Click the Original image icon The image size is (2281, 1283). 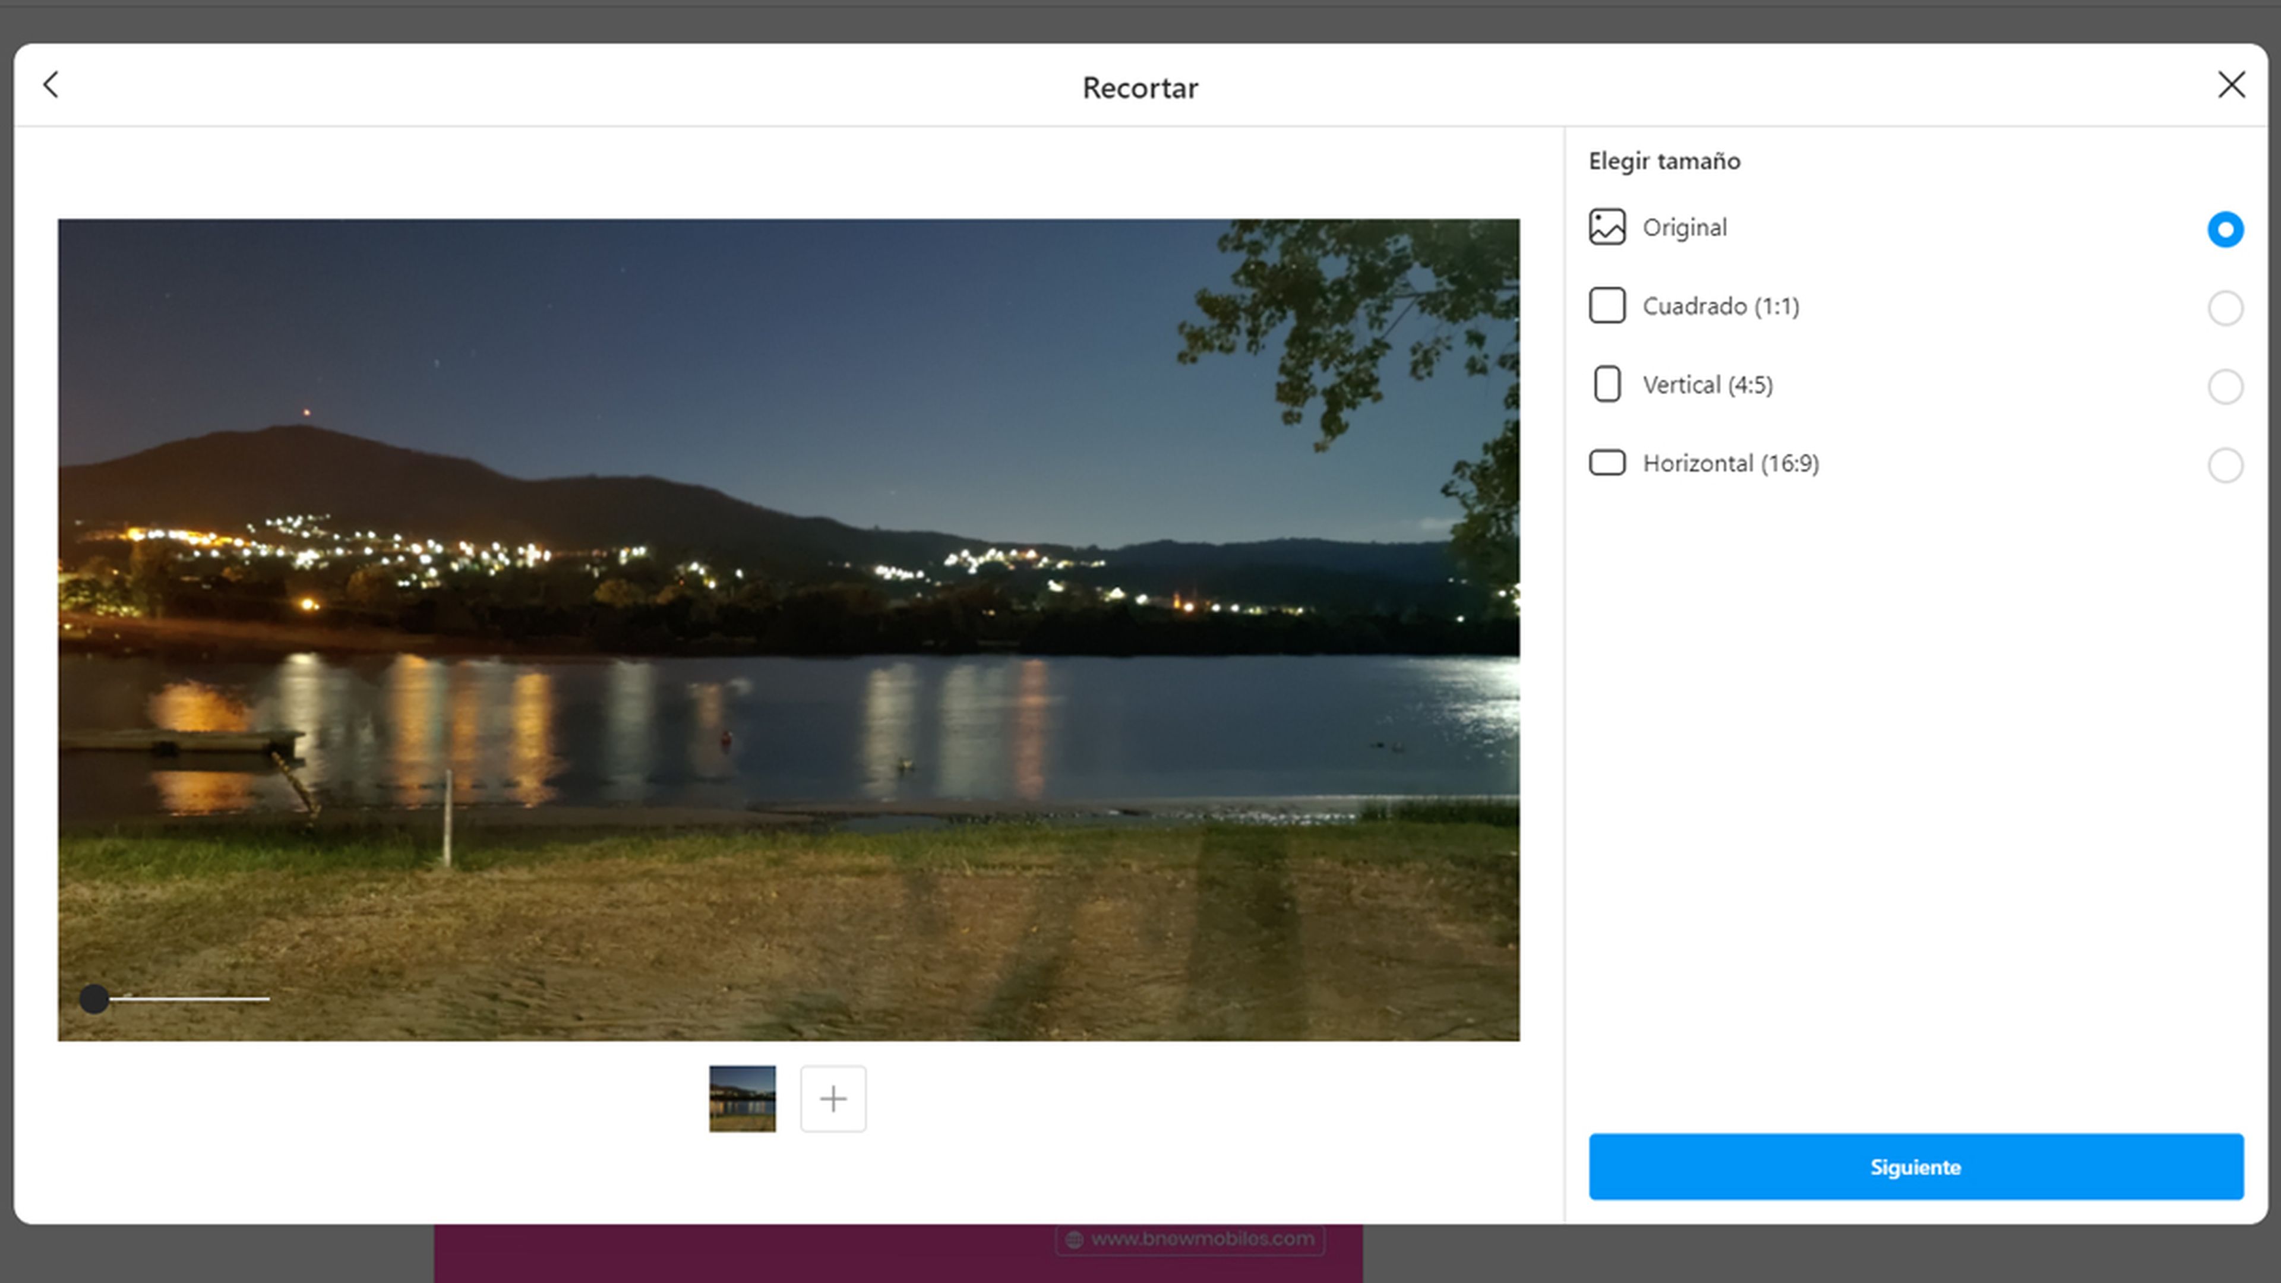[x=1607, y=227]
